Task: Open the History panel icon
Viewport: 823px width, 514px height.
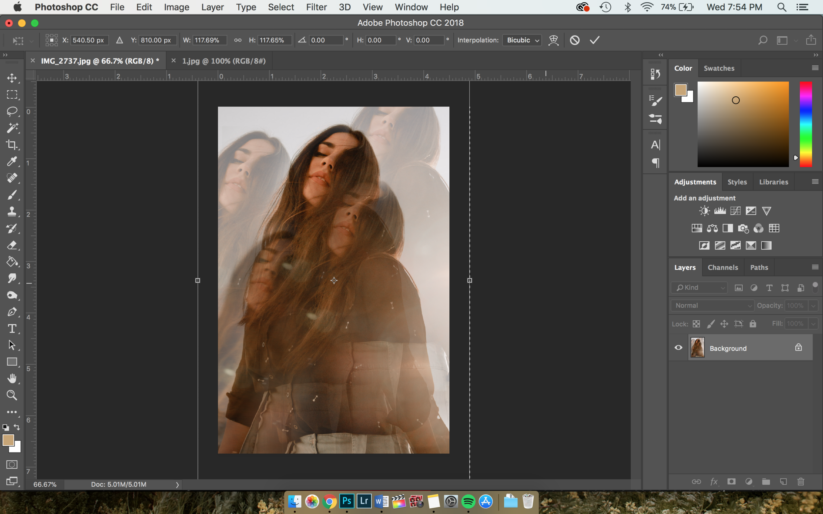Action: coord(655,74)
